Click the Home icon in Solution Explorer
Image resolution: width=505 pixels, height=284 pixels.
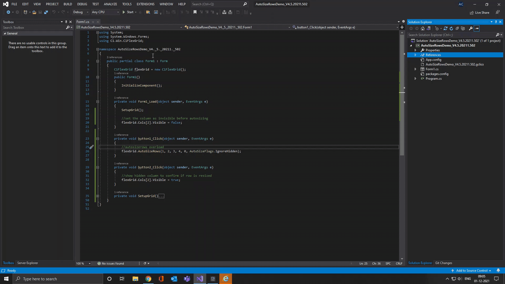click(423, 28)
